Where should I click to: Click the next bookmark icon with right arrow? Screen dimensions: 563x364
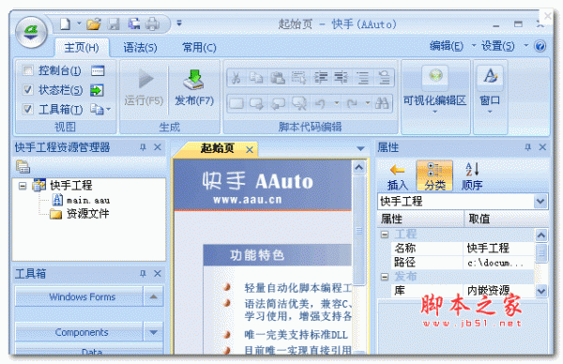(256, 103)
